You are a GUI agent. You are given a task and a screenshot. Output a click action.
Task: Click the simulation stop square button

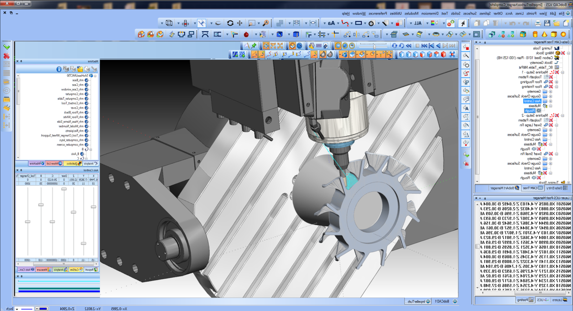pos(417,45)
